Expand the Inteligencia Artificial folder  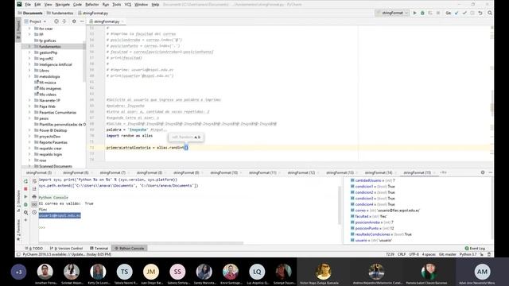29,64
